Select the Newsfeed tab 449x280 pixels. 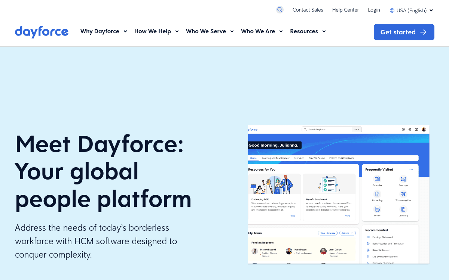click(299, 158)
